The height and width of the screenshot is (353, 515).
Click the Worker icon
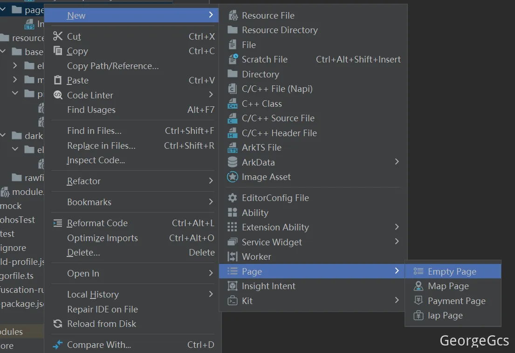coord(233,257)
